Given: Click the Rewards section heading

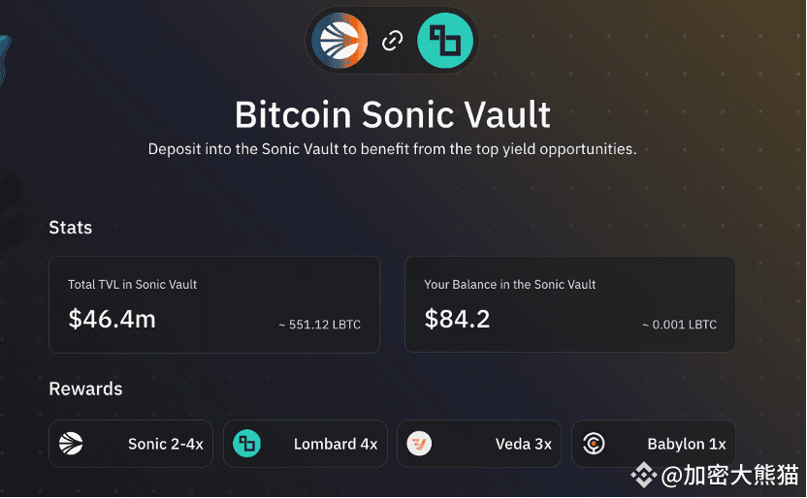Looking at the screenshot, I should (85, 389).
